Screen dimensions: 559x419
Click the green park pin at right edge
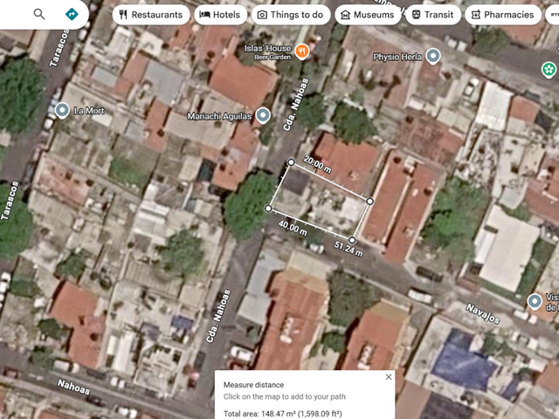pyautogui.click(x=549, y=69)
